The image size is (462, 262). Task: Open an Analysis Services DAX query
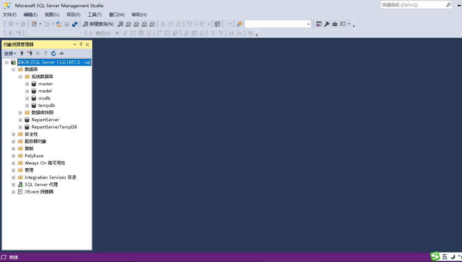point(152,24)
